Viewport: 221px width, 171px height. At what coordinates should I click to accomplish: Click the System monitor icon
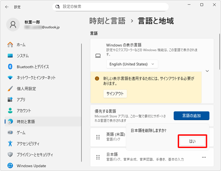pos(10,56)
